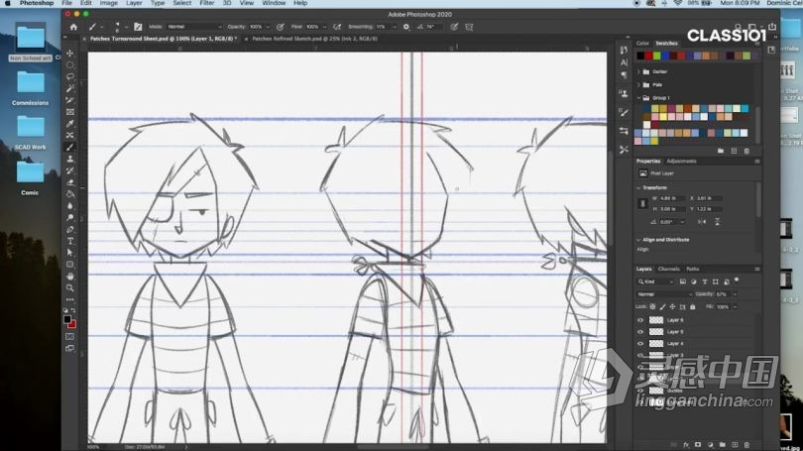Screen dimensions: 803x451
Task: Open the Window menu
Action: click(274, 3)
